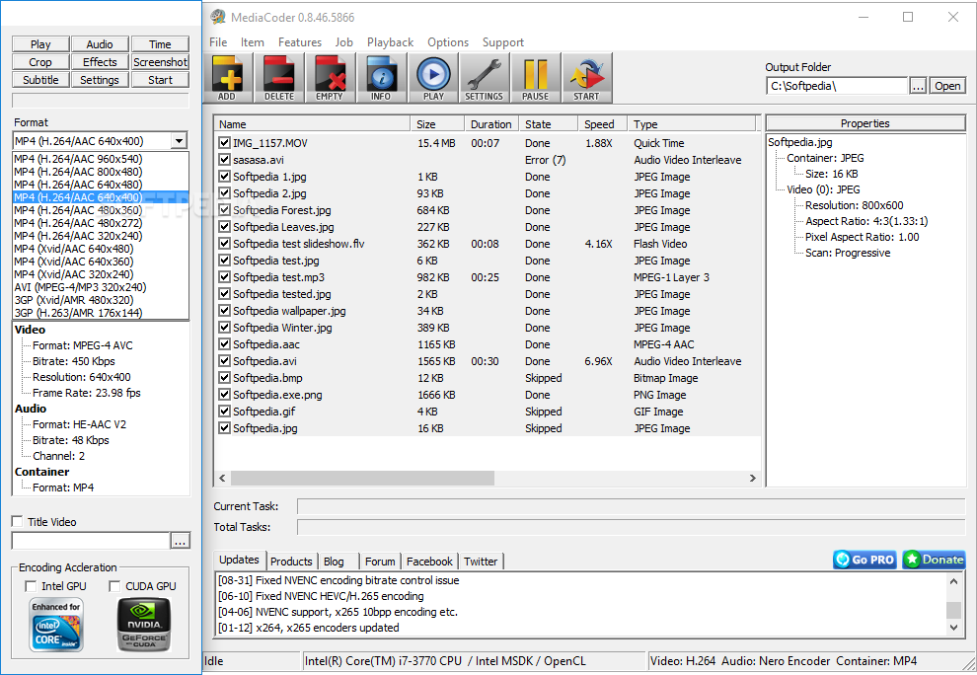Select AVI (MPEG-4/MP3 320x240) format option

[x=101, y=287]
